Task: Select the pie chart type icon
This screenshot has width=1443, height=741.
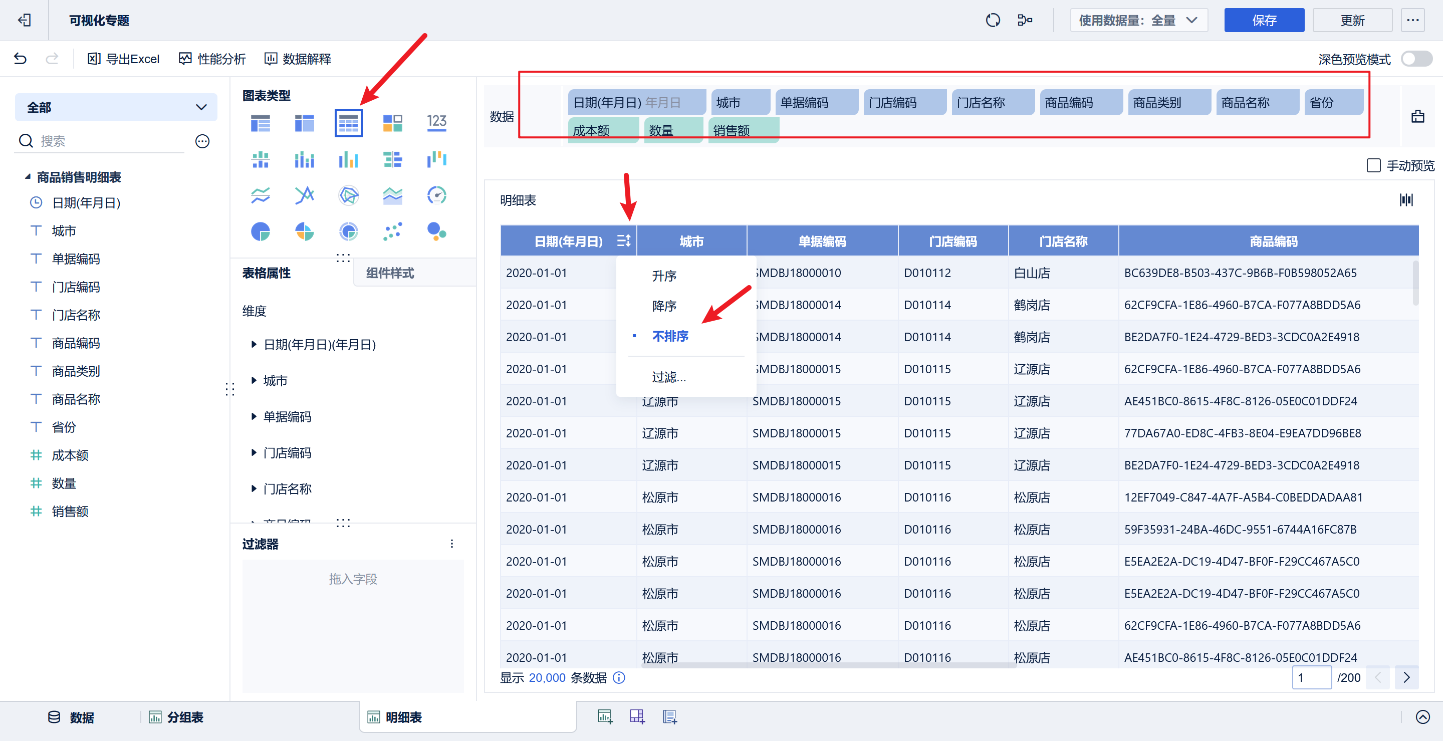Action: point(261,231)
